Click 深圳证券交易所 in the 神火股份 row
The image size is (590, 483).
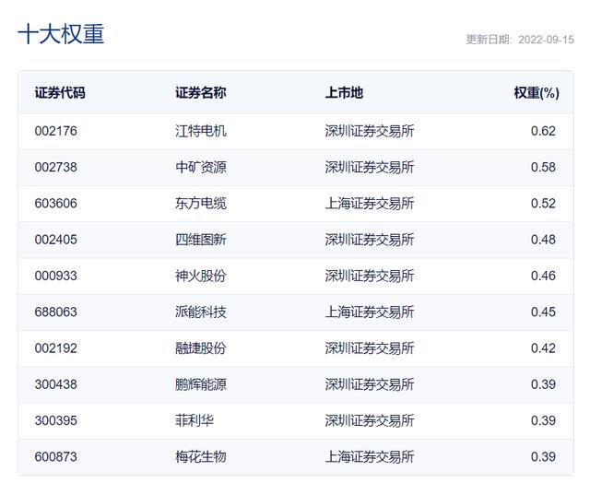[370, 276]
